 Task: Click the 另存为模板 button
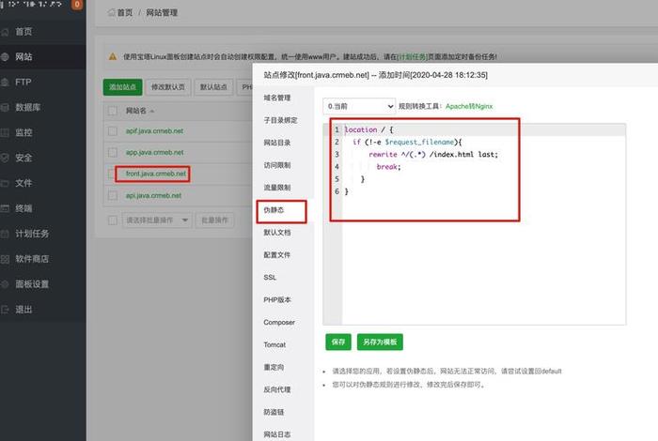pos(380,342)
